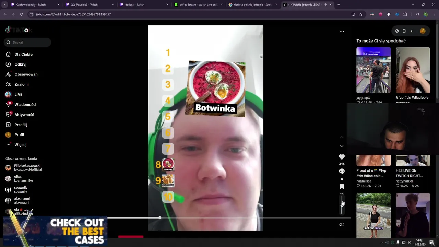Click the TikTok logo
Viewport: 439px width, 247px height.
click(x=19, y=30)
